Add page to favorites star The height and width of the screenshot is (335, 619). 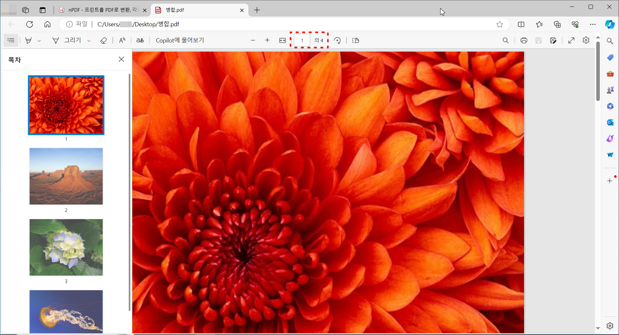pyautogui.click(x=500, y=24)
